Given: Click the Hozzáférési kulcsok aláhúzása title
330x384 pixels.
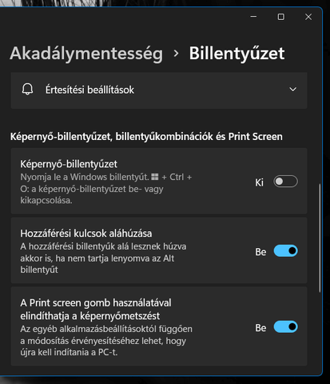Looking at the screenshot, I should [86, 234].
